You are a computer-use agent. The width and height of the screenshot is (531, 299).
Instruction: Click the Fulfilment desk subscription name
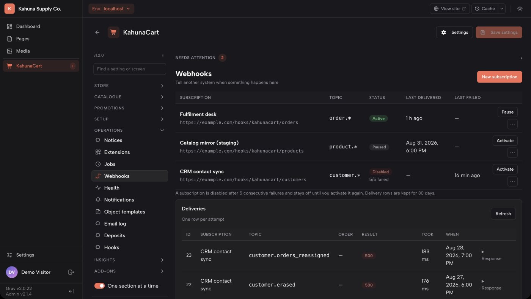click(198, 114)
